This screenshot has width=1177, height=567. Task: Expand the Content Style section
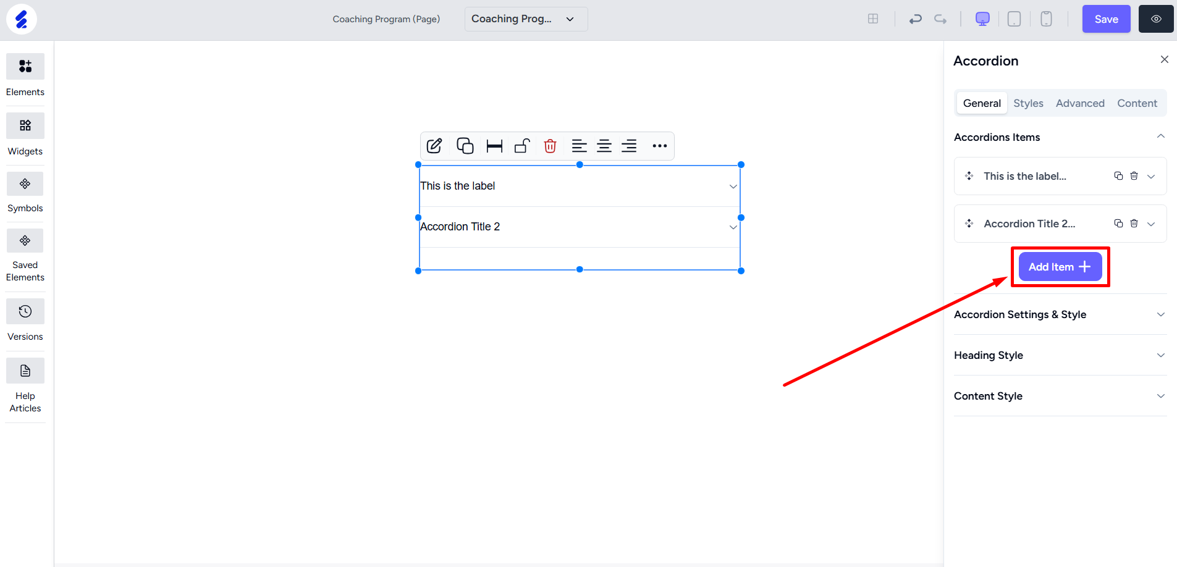click(1060, 396)
